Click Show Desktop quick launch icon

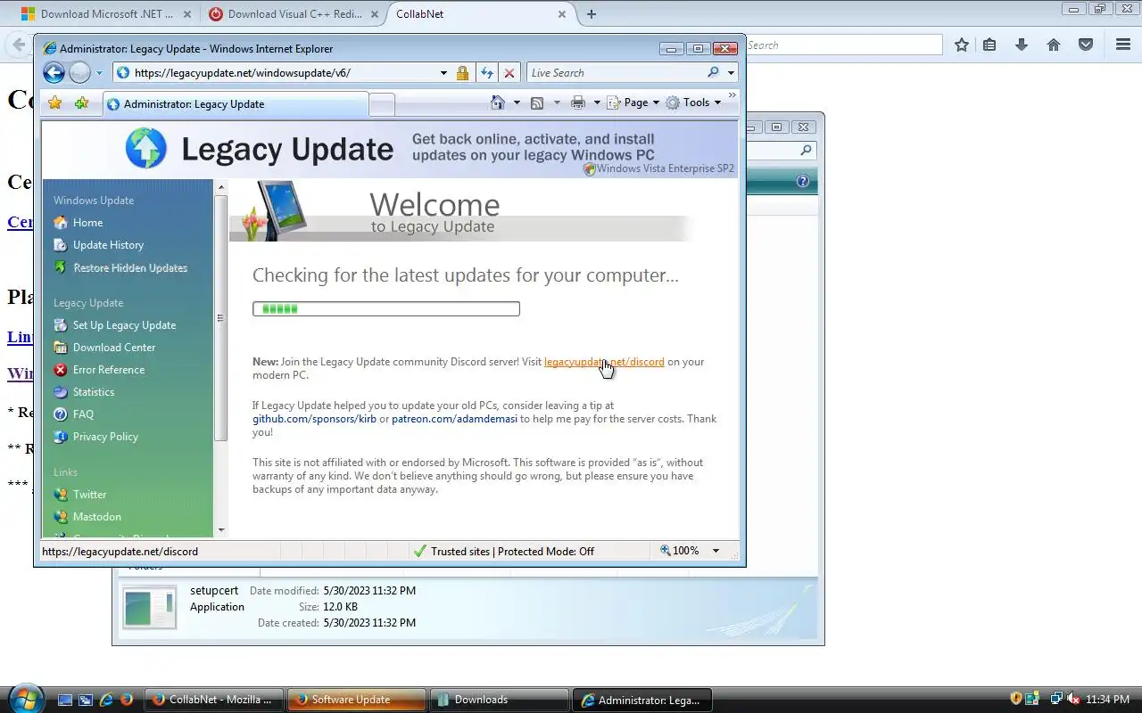[x=65, y=700]
